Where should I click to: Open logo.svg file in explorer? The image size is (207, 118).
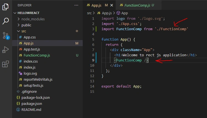click(x=30, y=74)
